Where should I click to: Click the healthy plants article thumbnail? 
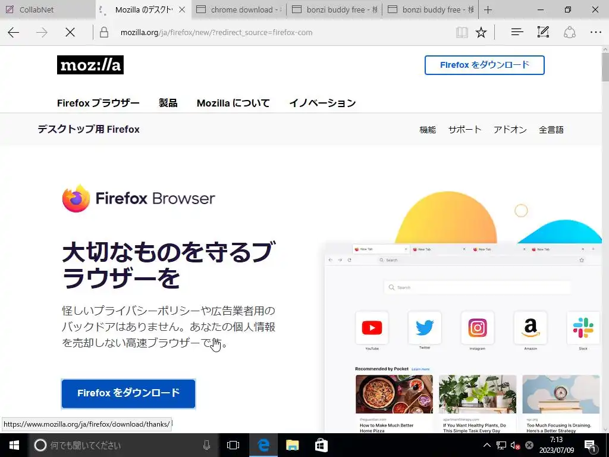coord(478,394)
